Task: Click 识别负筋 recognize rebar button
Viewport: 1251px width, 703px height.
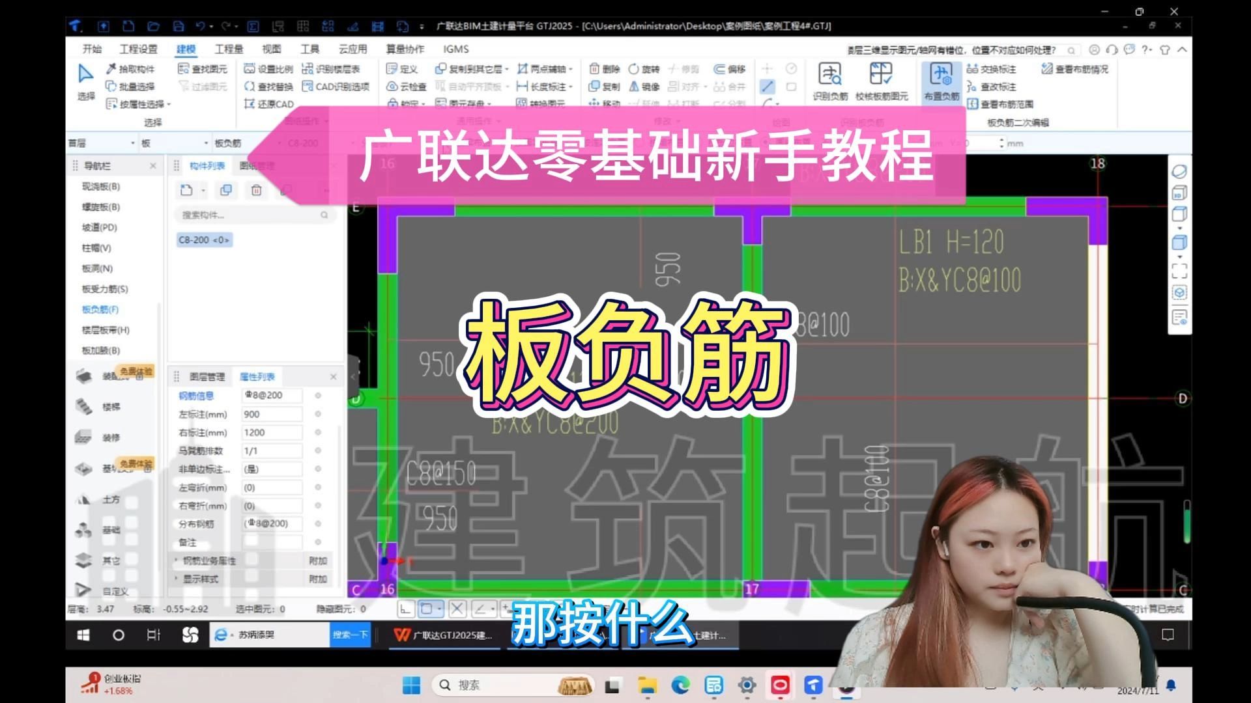Action: [830, 82]
